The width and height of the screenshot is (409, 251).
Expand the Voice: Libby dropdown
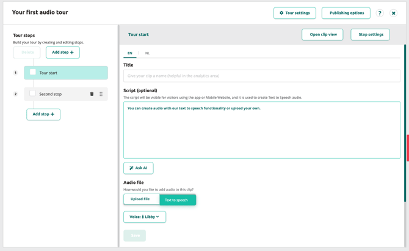point(145,217)
